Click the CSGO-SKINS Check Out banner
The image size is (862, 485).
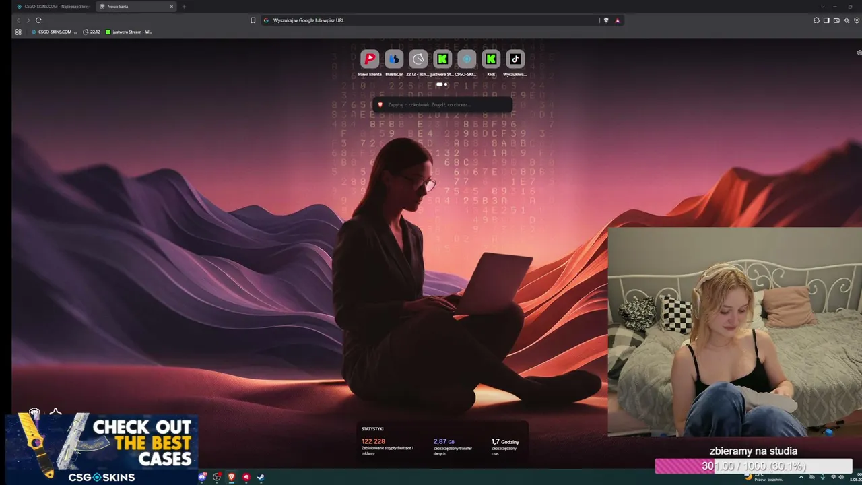pos(102,448)
